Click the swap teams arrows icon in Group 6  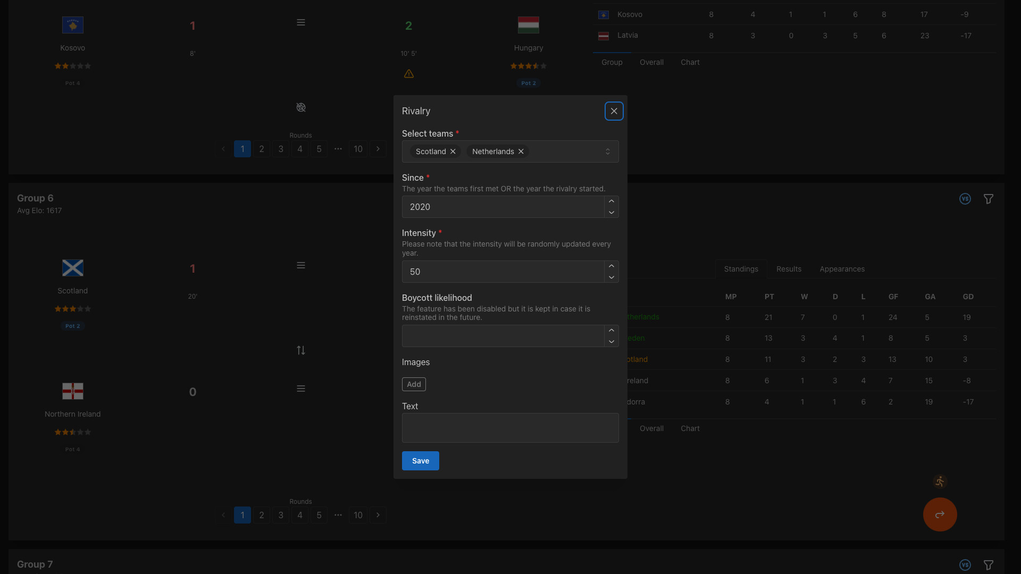(x=301, y=350)
